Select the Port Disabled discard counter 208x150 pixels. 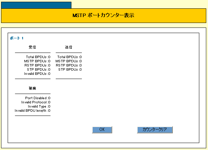point(38,98)
